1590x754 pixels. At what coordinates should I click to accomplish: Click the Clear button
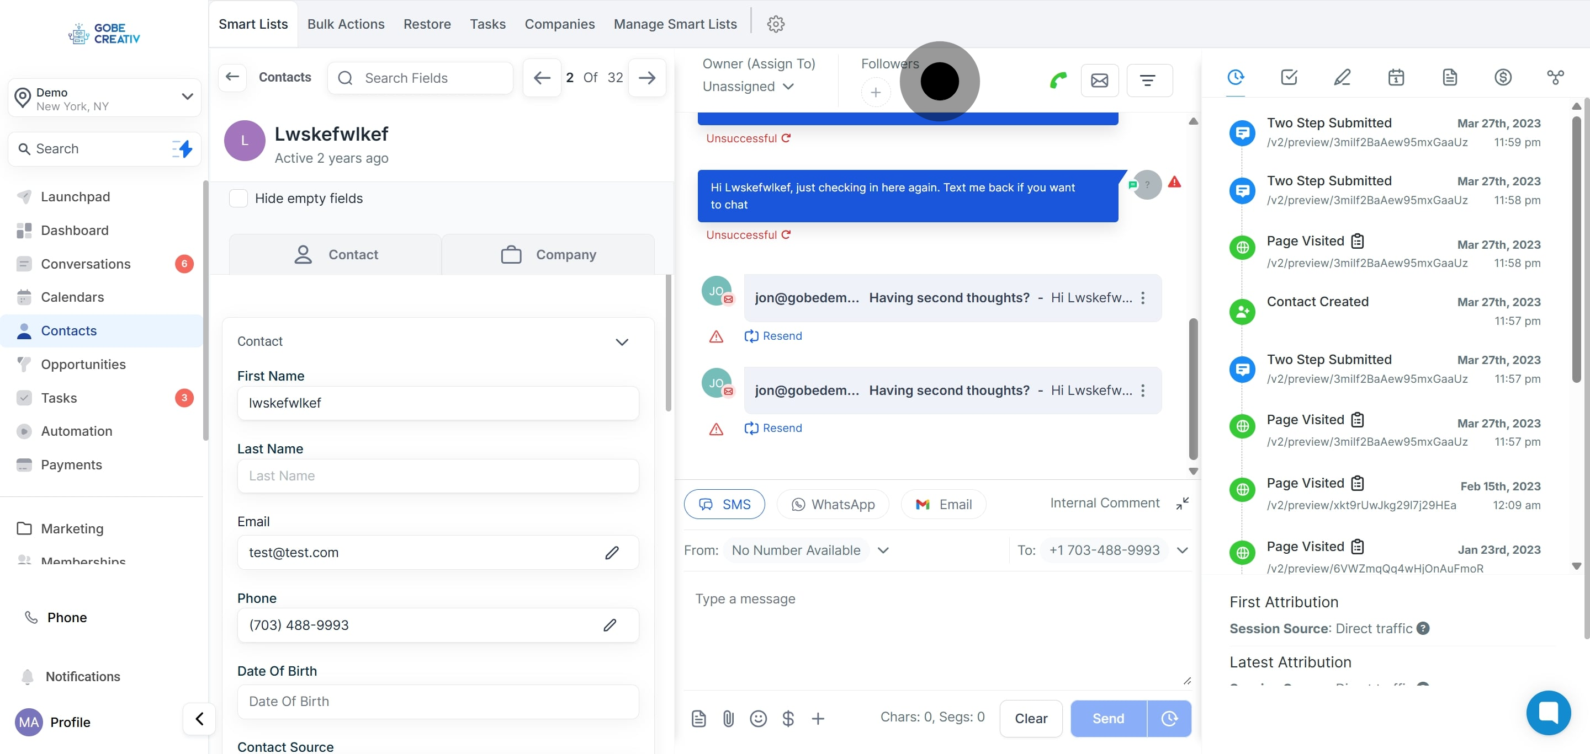1030,718
